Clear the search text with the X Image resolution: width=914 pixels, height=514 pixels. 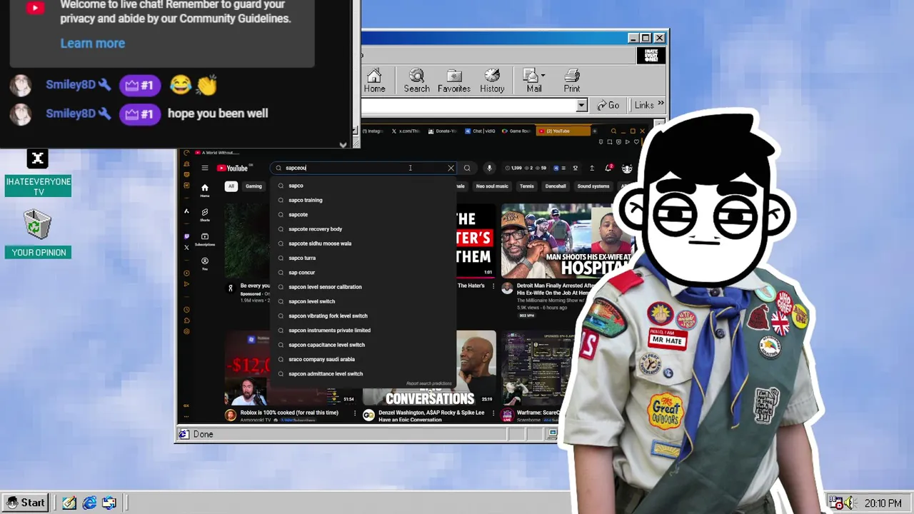pyautogui.click(x=451, y=168)
